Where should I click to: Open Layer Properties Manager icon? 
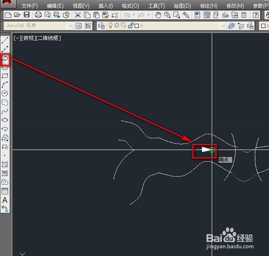[101, 26]
